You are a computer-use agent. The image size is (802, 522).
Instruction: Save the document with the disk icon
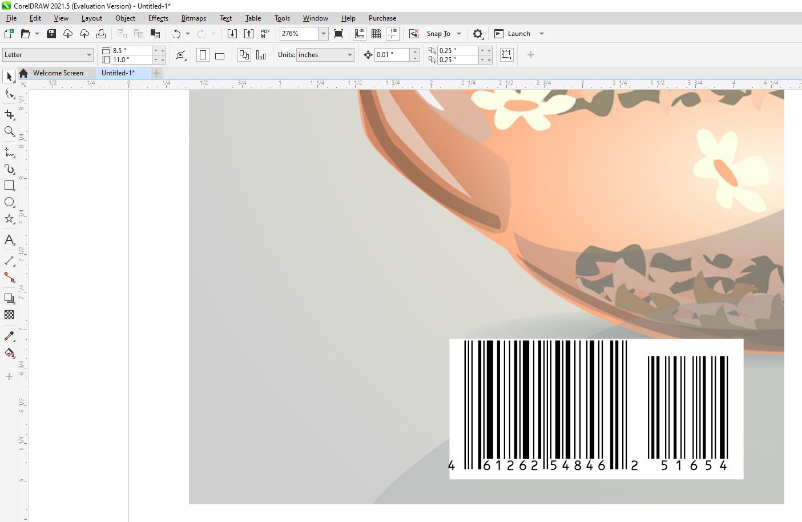tap(51, 34)
